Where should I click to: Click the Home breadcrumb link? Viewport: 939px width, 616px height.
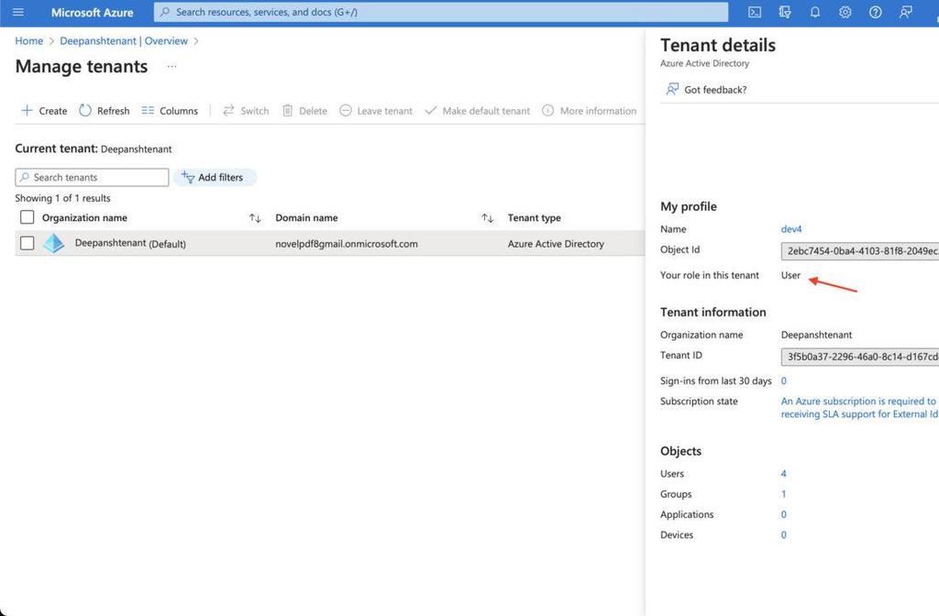click(28, 40)
